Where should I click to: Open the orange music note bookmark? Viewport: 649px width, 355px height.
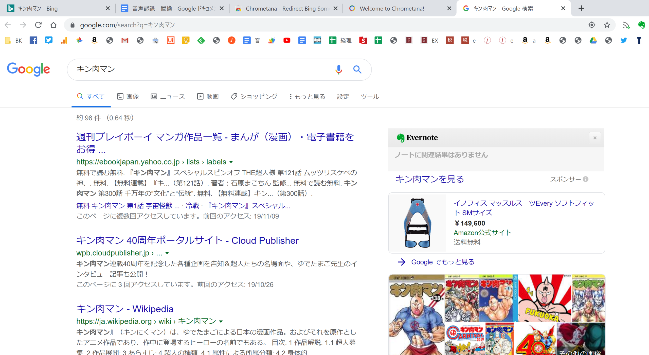pos(231,40)
